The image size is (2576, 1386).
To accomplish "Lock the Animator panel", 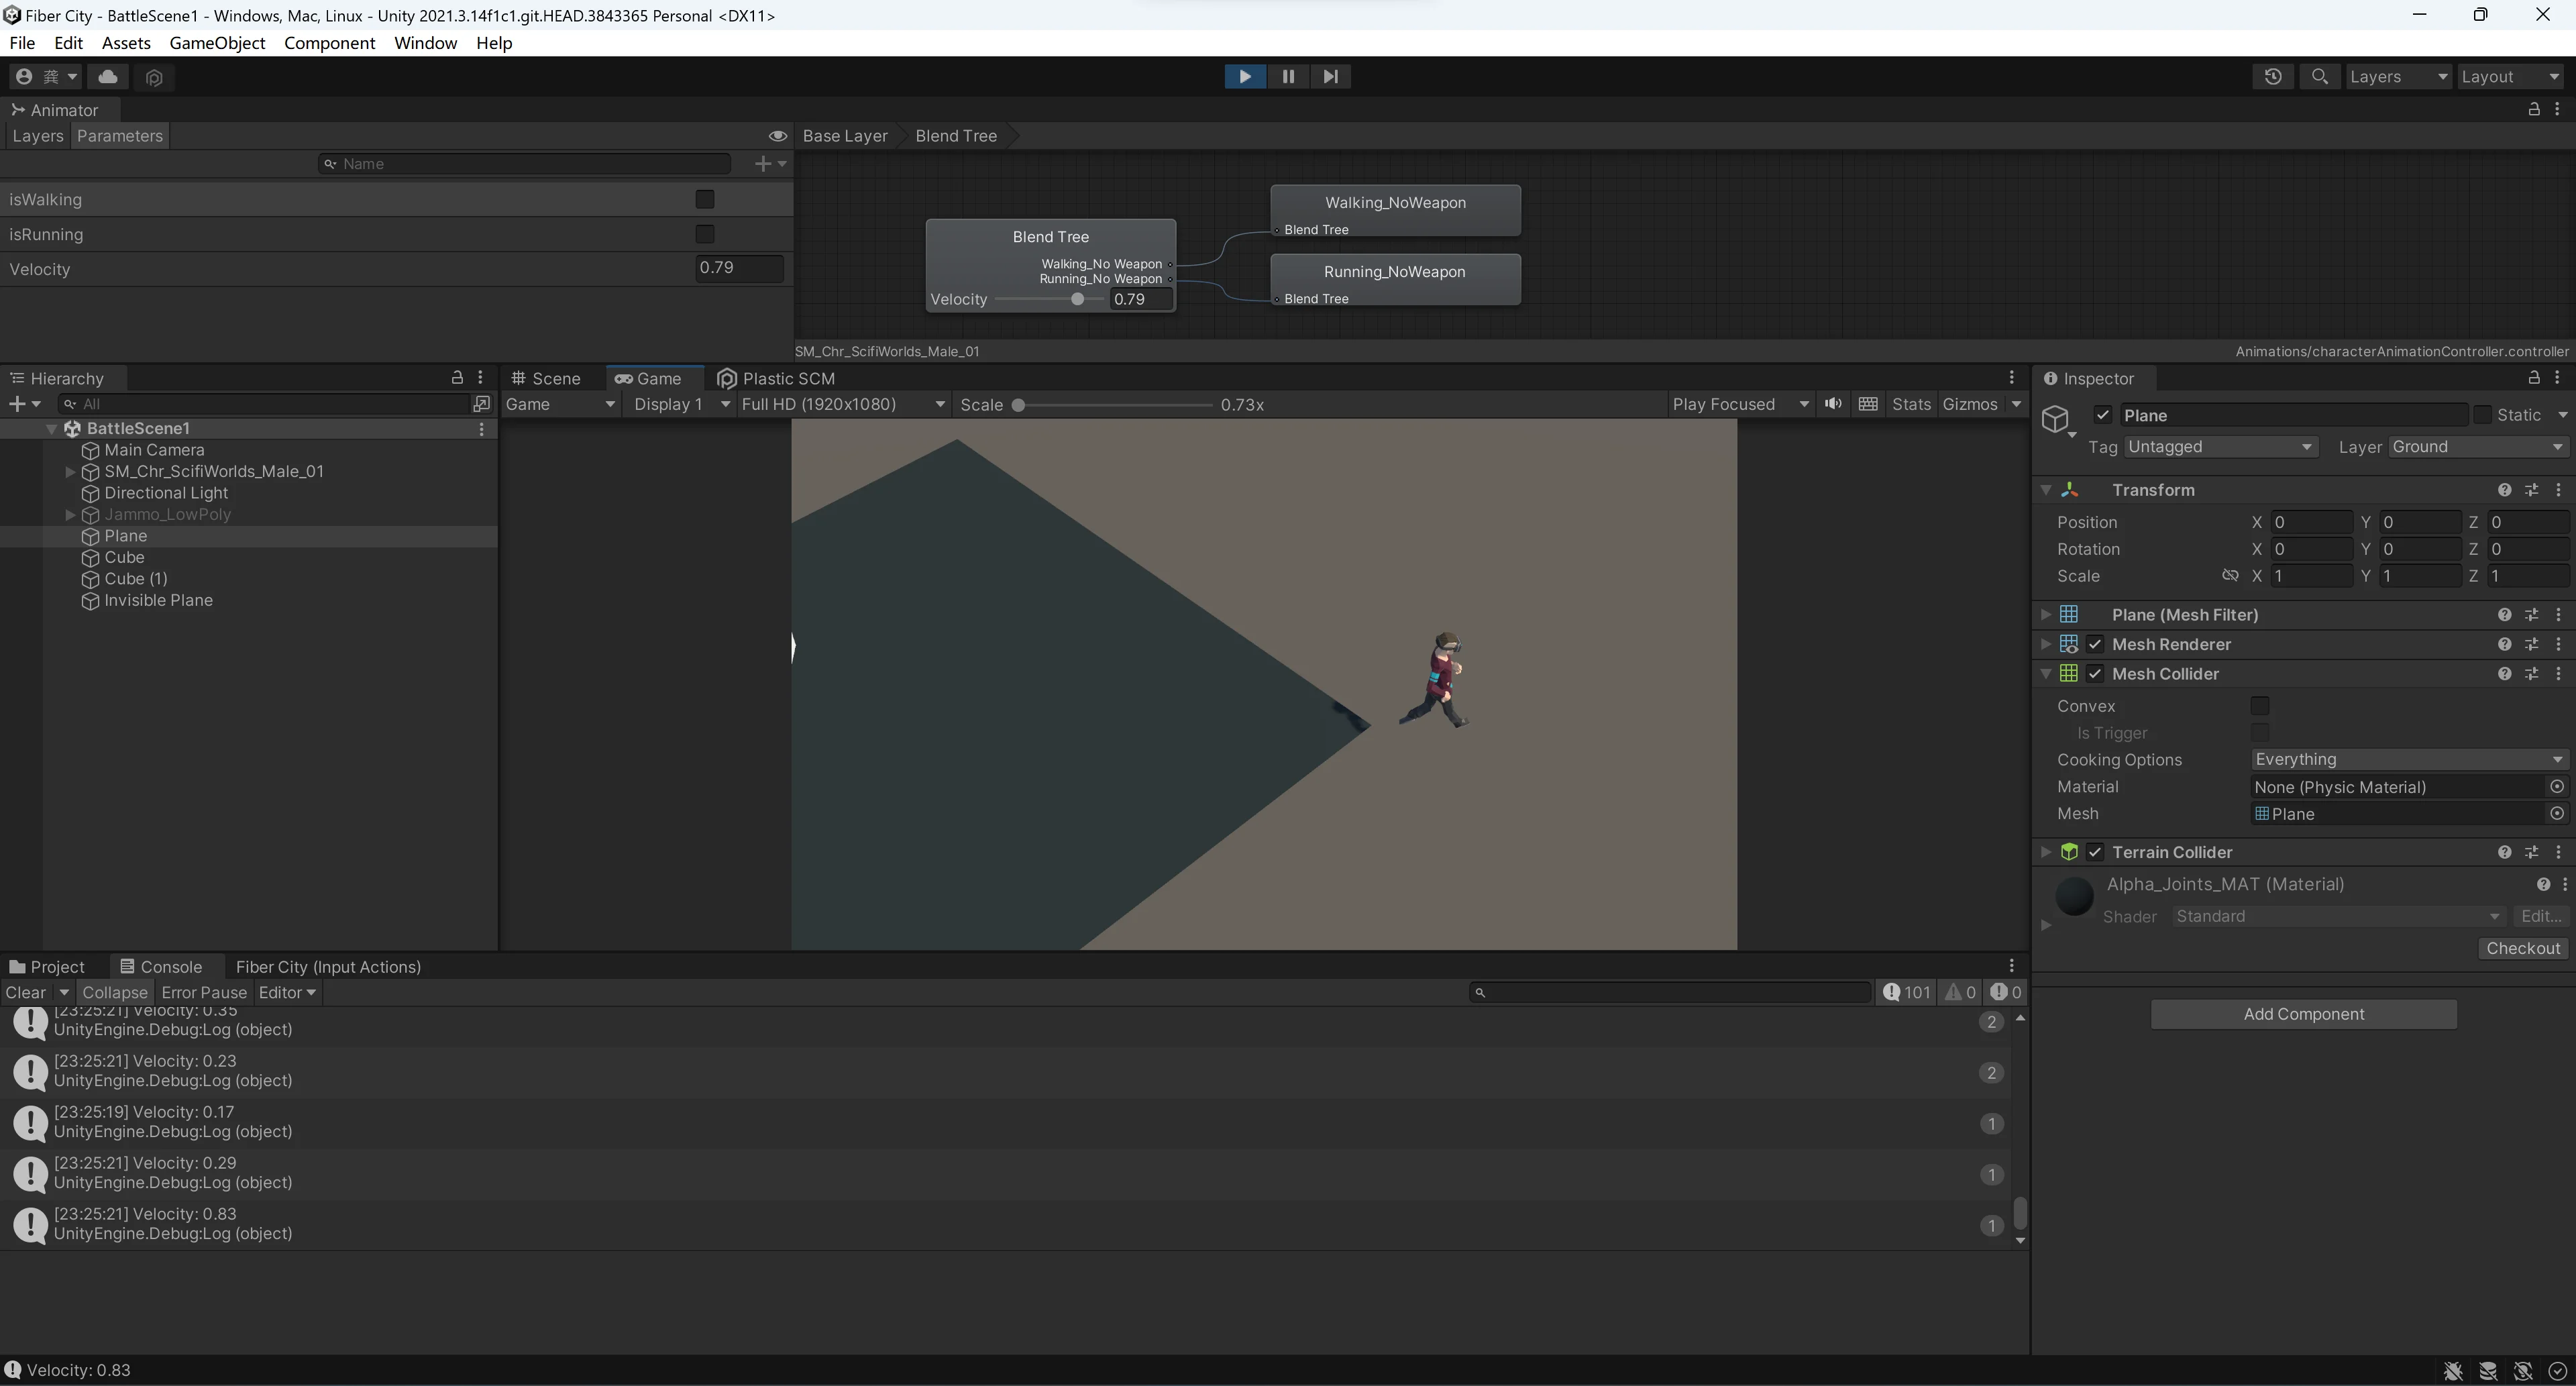I will [x=2533, y=109].
